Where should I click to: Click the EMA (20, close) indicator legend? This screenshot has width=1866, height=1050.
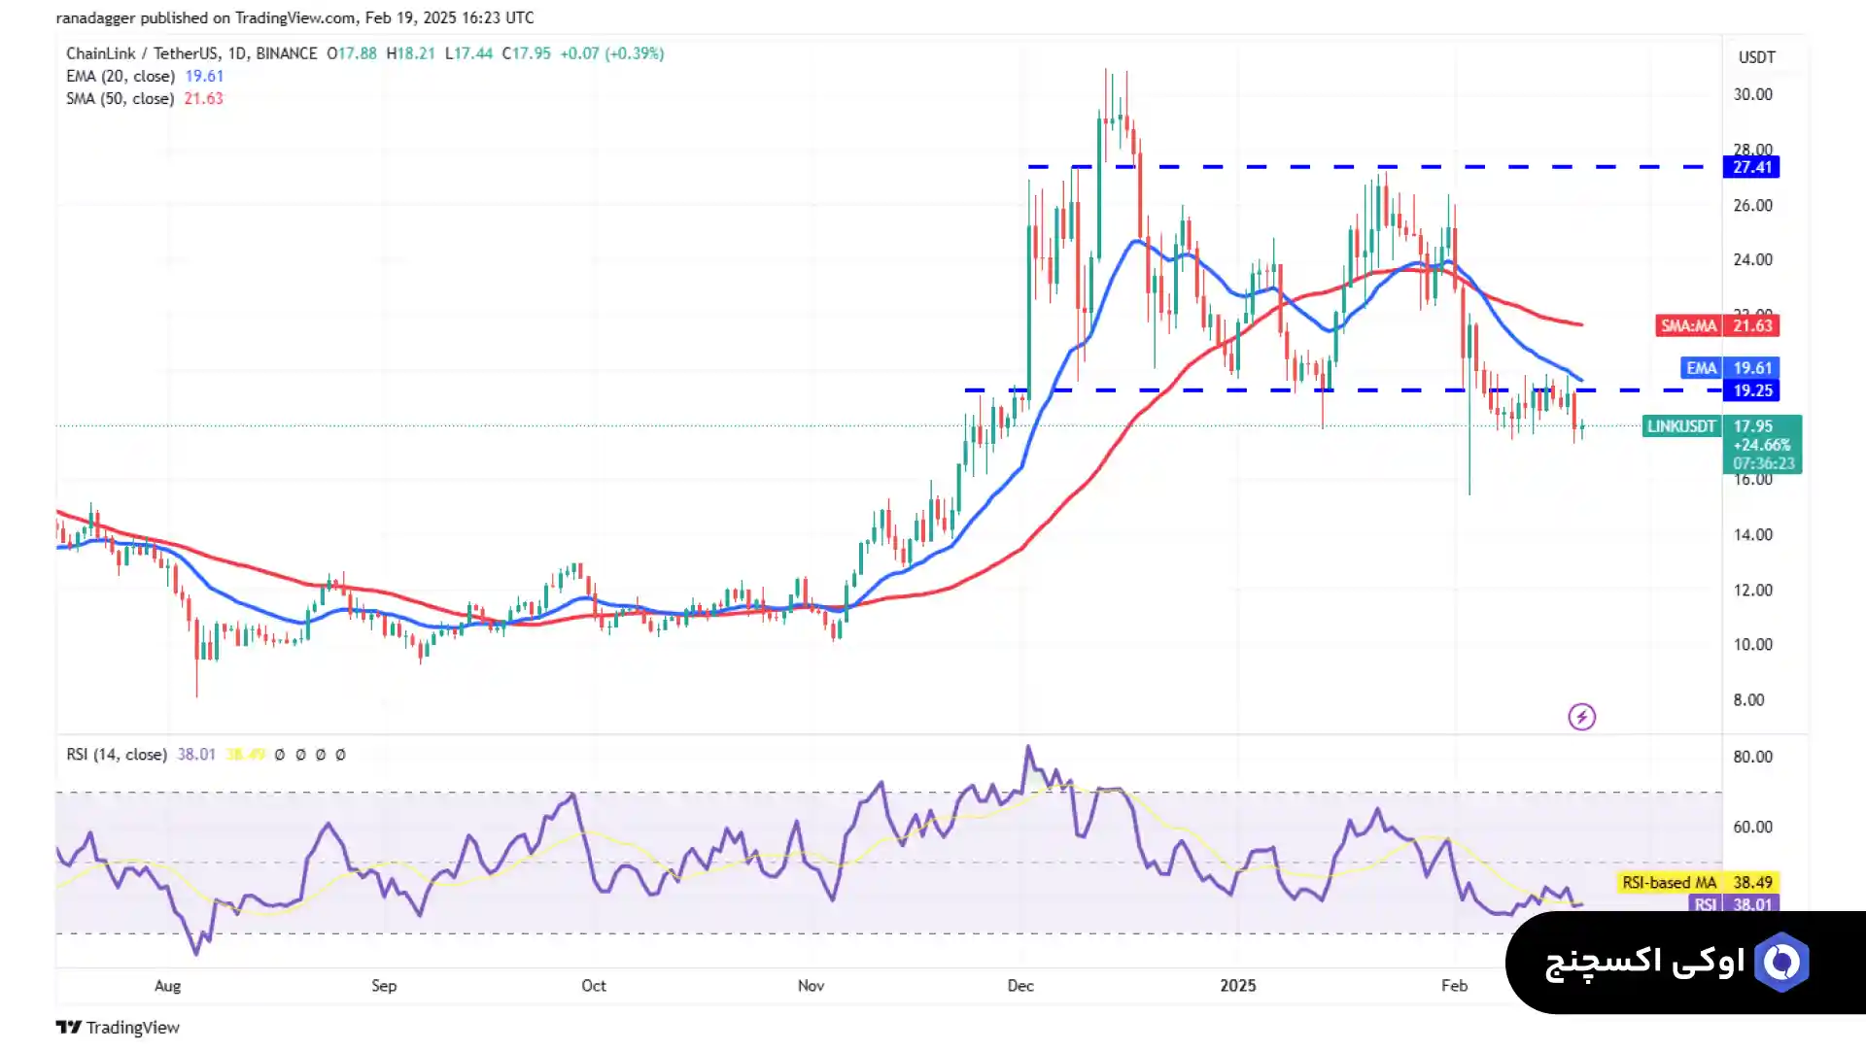145,76
